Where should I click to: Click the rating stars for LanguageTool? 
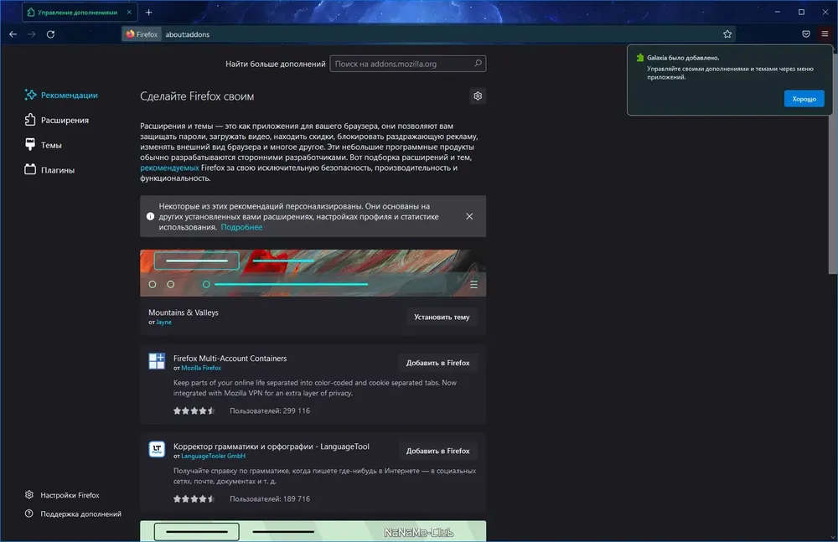(x=194, y=498)
